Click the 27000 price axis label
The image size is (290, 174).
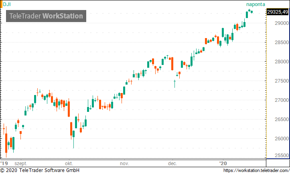click(x=282, y=100)
